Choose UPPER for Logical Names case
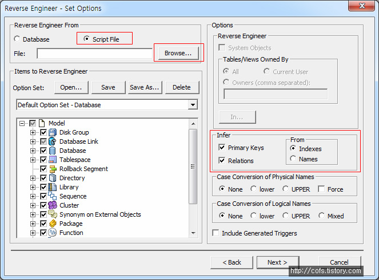 pos(285,216)
